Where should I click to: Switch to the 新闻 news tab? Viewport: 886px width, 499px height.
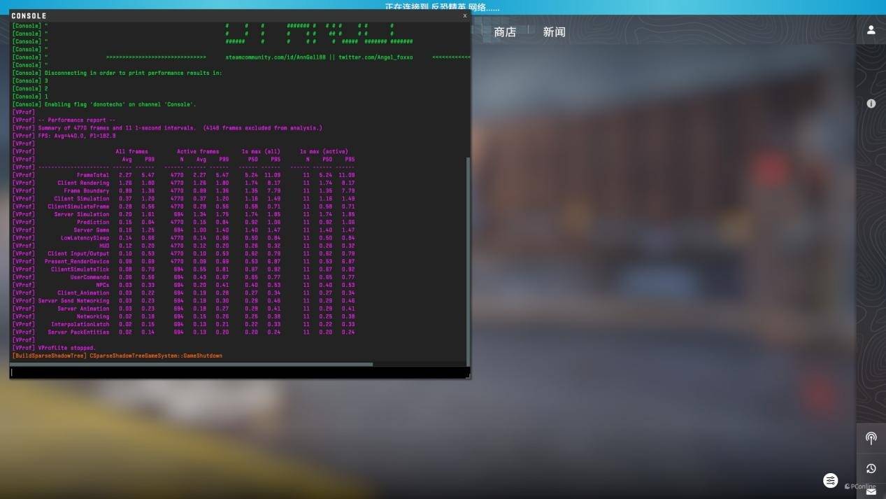pyautogui.click(x=554, y=32)
